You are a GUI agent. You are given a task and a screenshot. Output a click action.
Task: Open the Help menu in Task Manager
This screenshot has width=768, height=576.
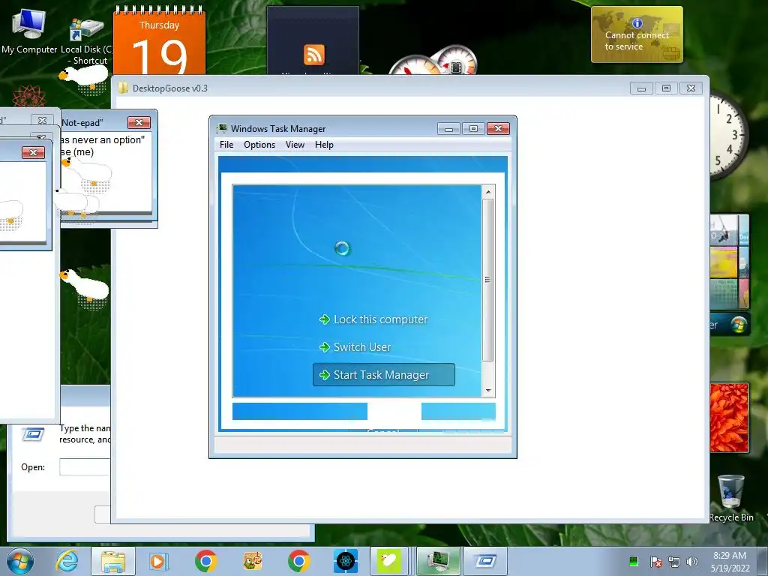(x=324, y=145)
